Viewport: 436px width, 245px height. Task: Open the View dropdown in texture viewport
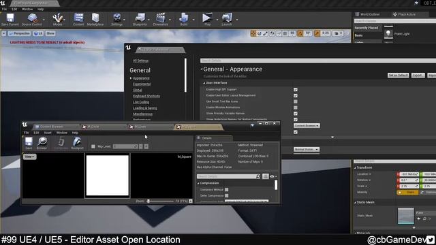click(x=29, y=157)
